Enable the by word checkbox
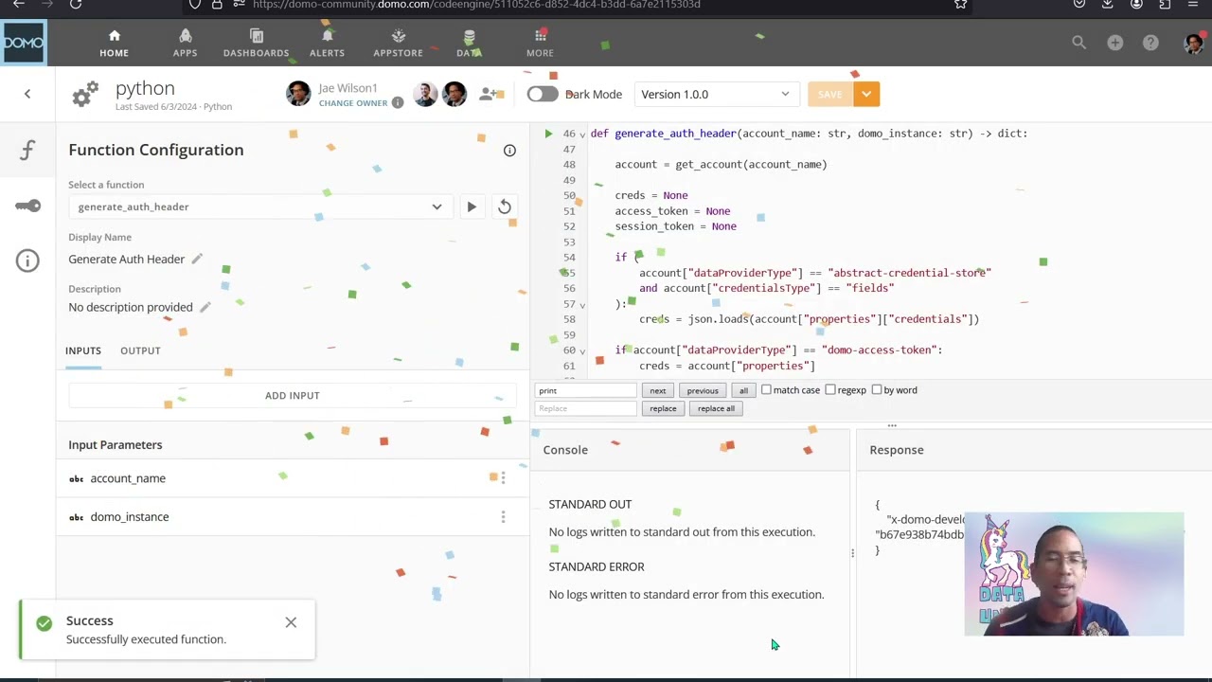 click(877, 389)
